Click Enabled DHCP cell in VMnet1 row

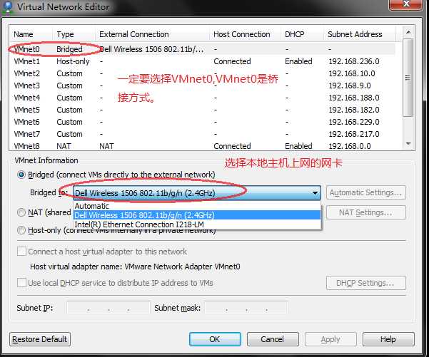[298, 61]
